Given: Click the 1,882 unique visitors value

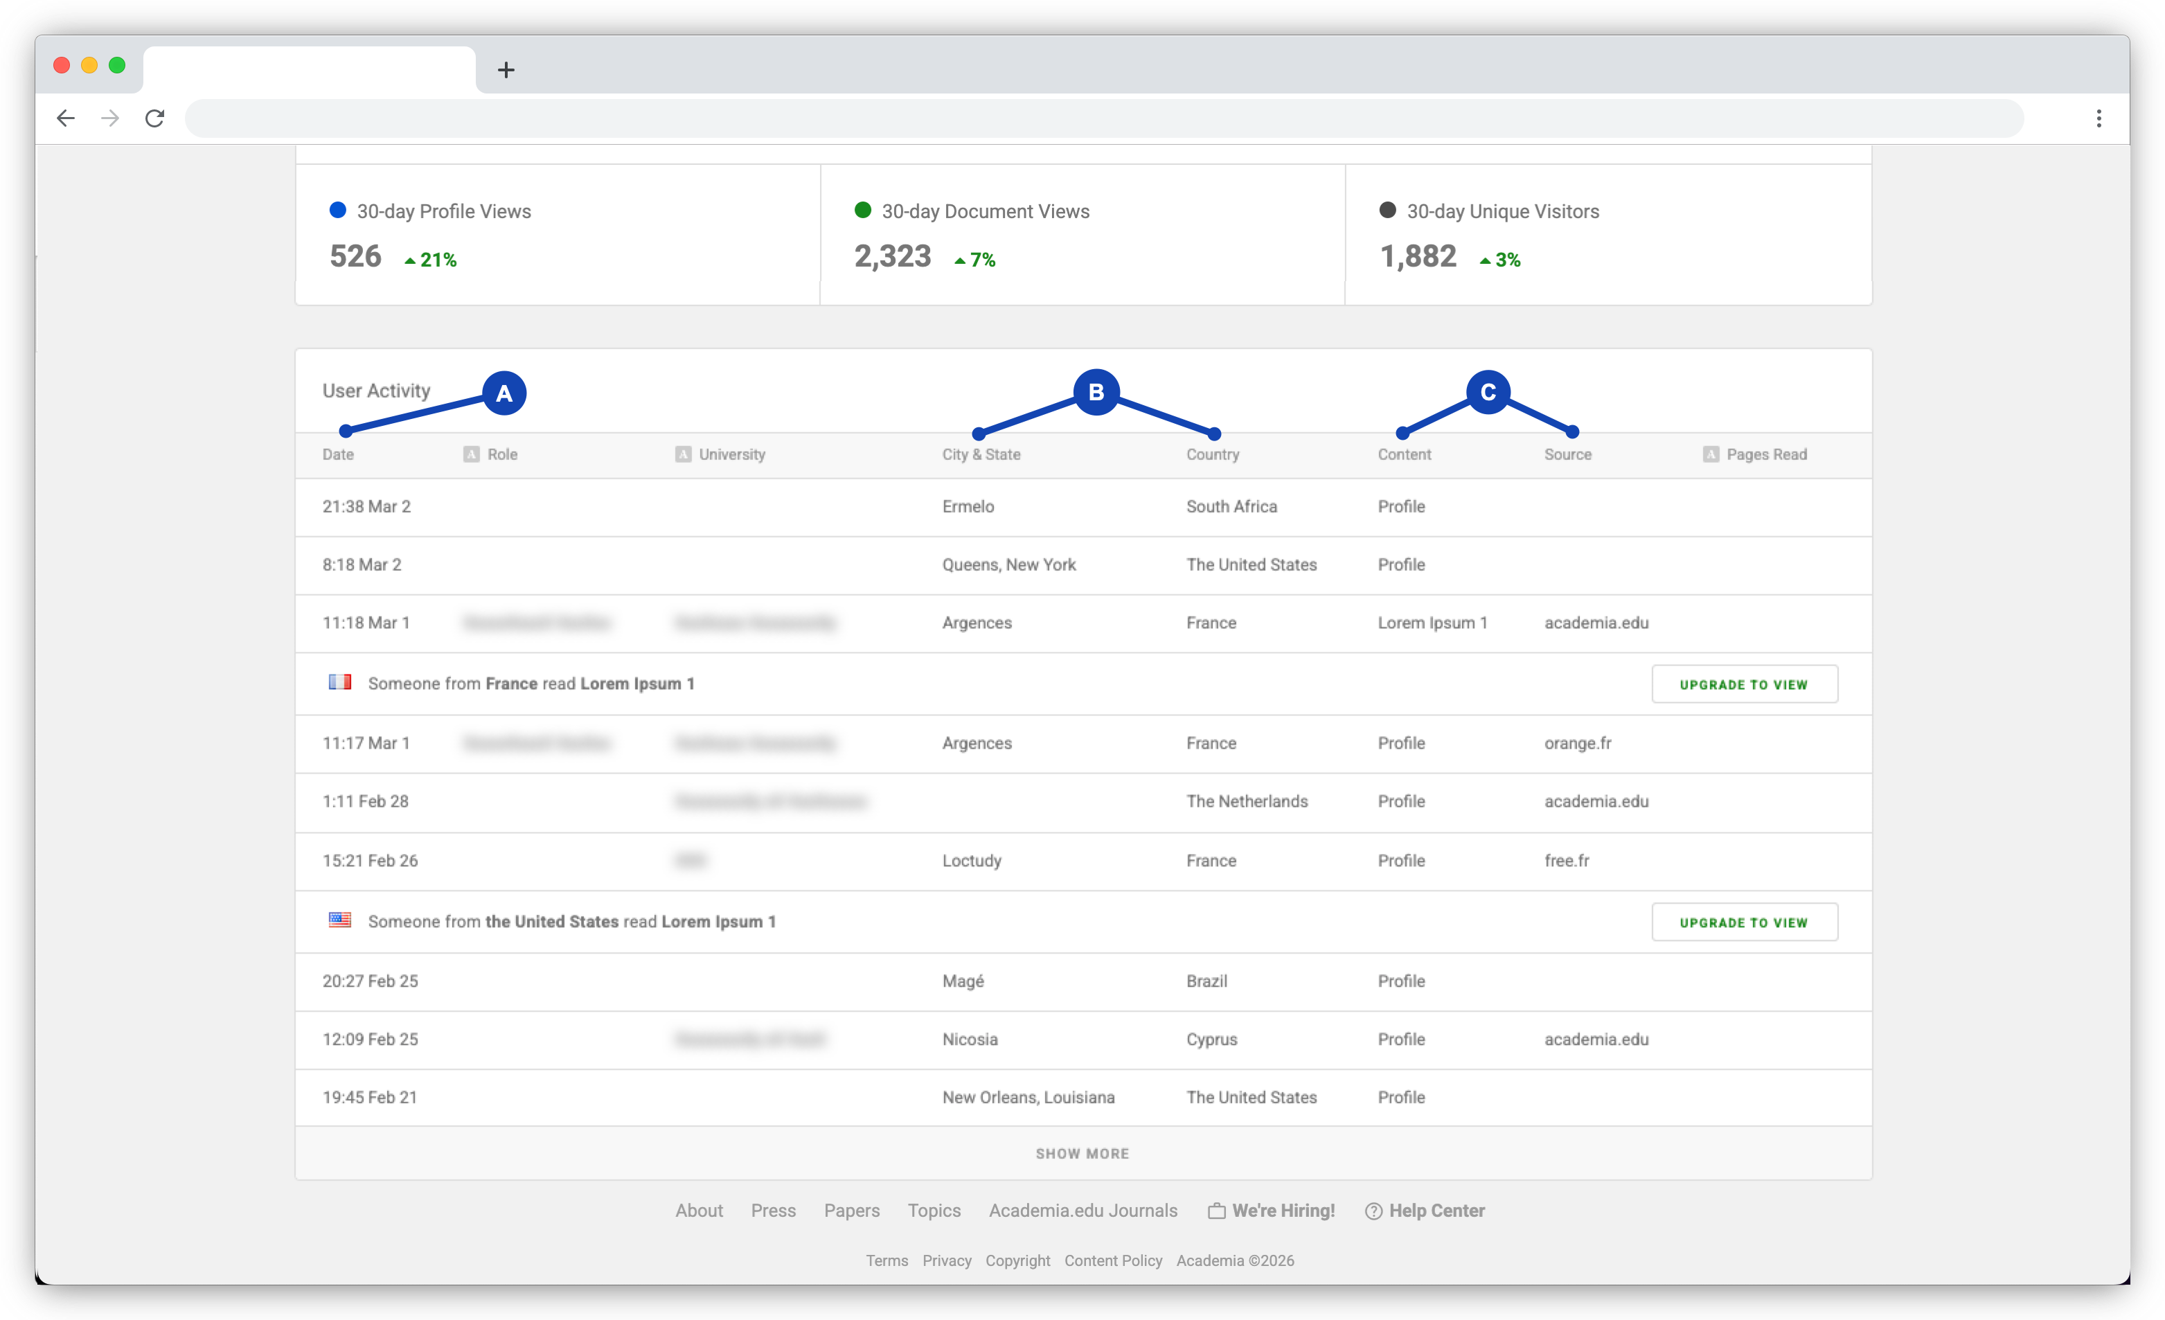Looking at the screenshot, I should [x=1418, y=256].
